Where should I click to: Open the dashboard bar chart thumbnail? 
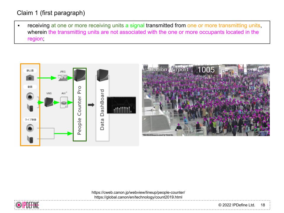(x=121, y=105)
